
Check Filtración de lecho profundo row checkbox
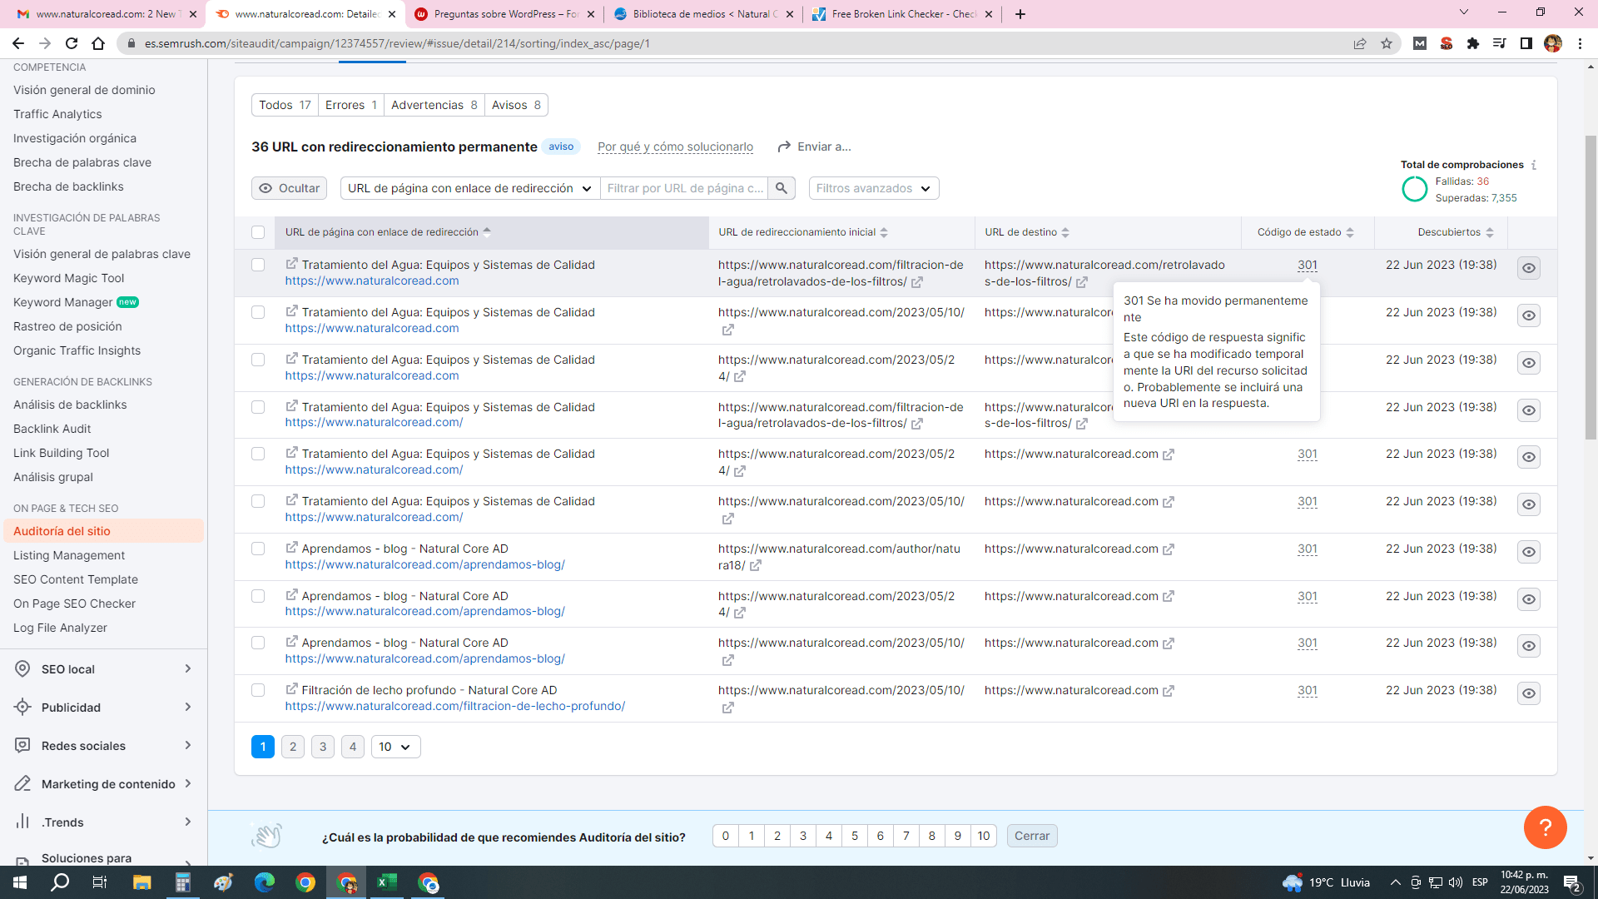(258, 690)
